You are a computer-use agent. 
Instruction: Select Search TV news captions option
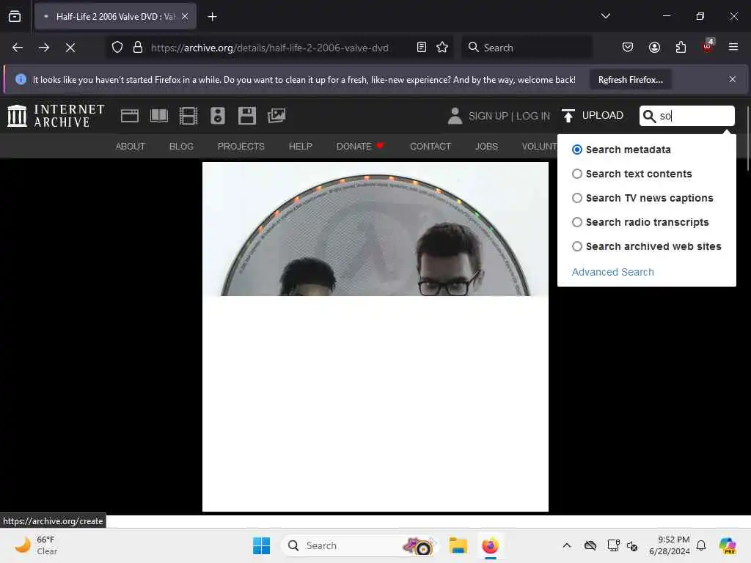click(x=577, y=198)
